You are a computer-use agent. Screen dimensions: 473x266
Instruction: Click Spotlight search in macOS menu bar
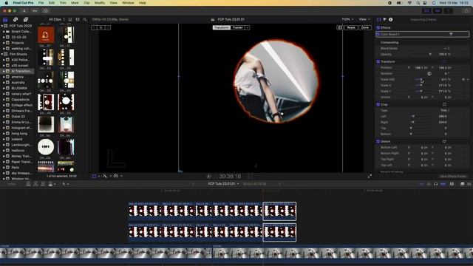pos(418,3)
